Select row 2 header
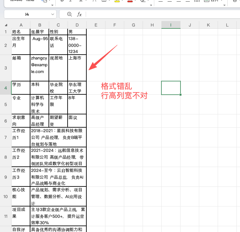 click(6, 45)
